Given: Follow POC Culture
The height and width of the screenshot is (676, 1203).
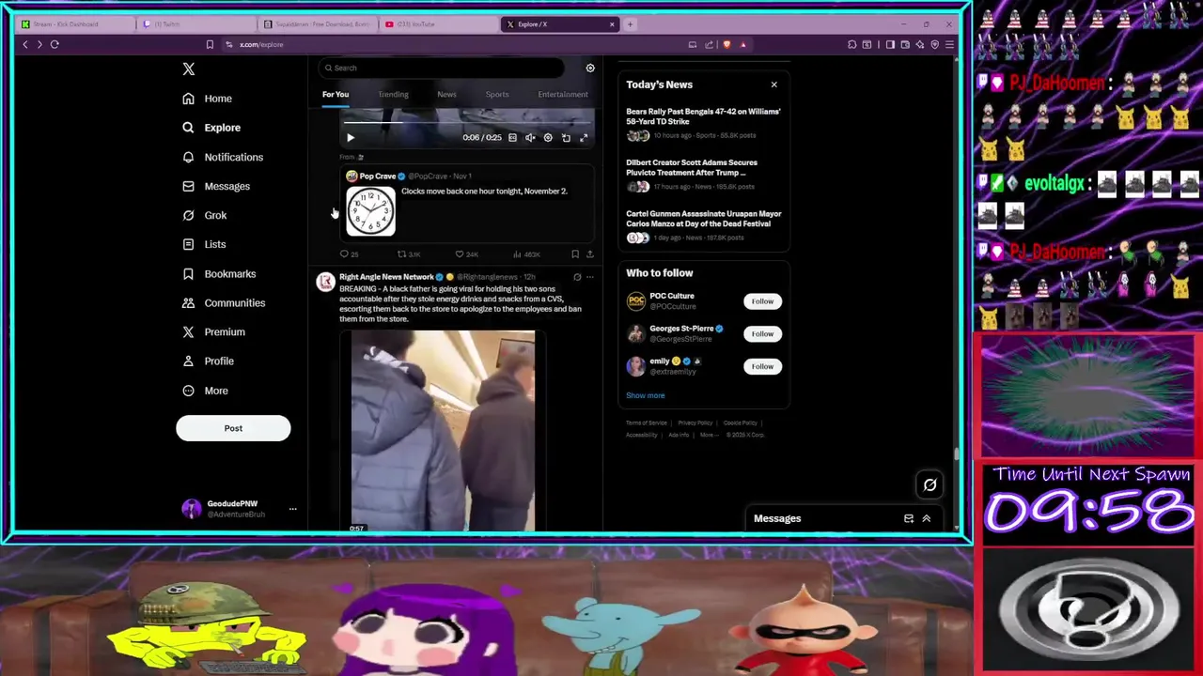Looking at the screenshot, I should [x=762, y=301].
